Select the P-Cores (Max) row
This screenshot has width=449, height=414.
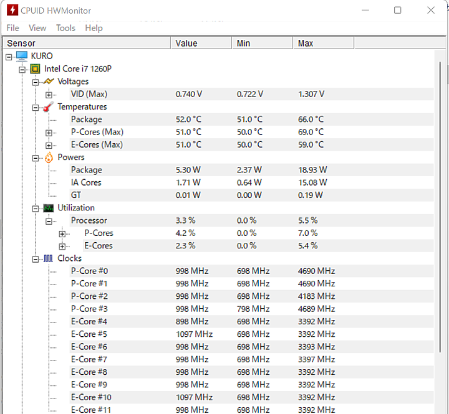(251, 132)
